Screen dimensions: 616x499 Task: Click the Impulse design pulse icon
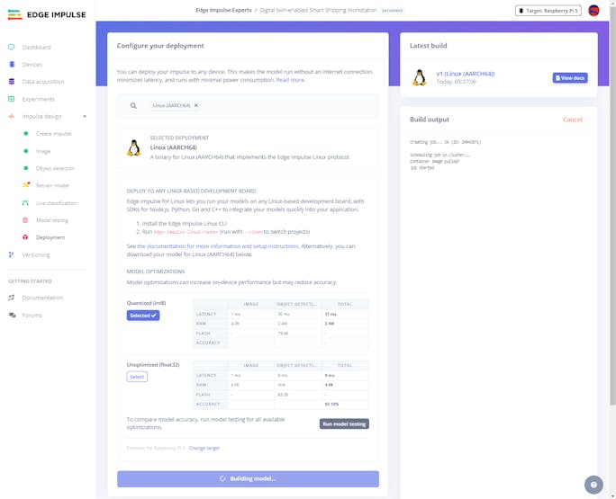[x=12, y=117]
